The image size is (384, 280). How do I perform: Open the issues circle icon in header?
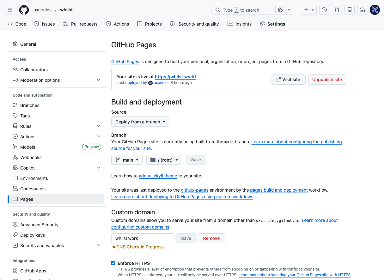point(324,10)
